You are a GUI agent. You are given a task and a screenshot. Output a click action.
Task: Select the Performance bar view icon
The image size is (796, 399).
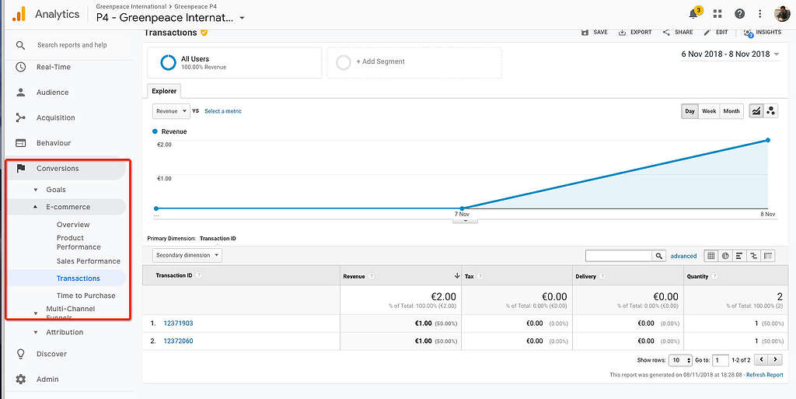740,256
